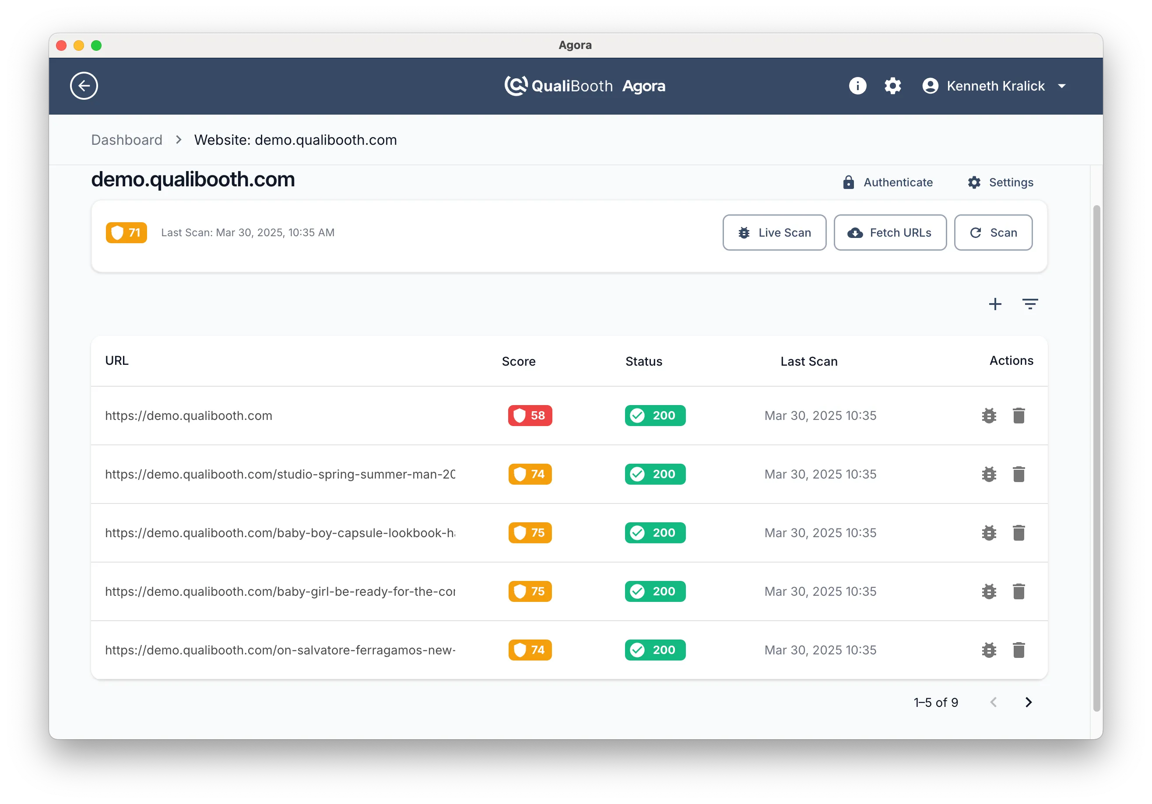Click score 74 badge for salvatore-ferragamos row
This screenshot has width=1152, height=804.
pos(530,650)
